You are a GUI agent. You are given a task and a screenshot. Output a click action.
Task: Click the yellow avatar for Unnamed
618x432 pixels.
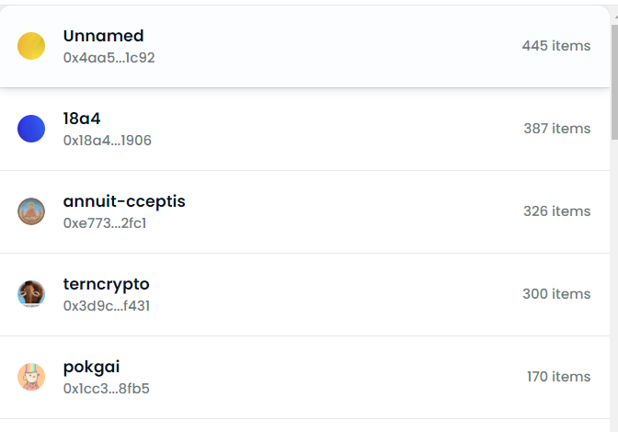(31, 46)
